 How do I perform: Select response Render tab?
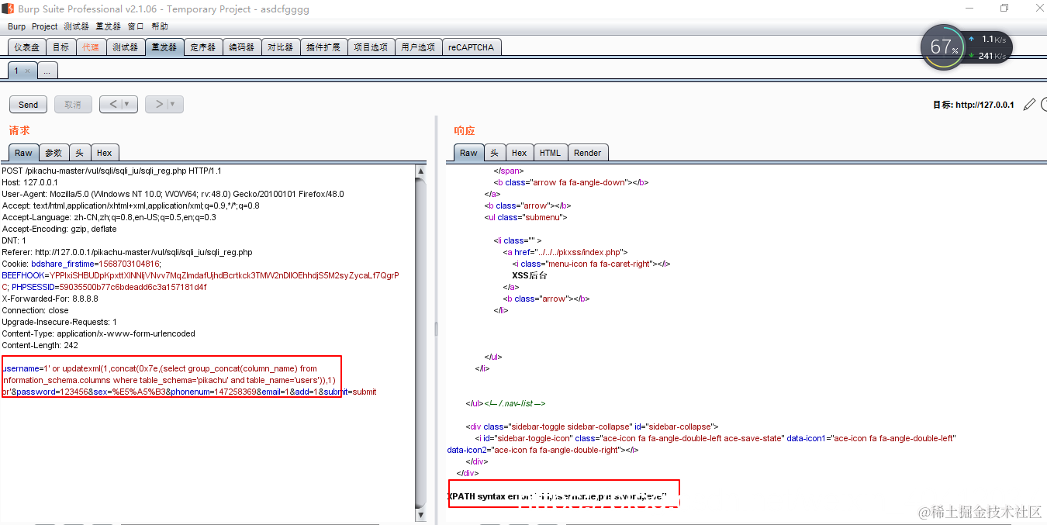588,153
